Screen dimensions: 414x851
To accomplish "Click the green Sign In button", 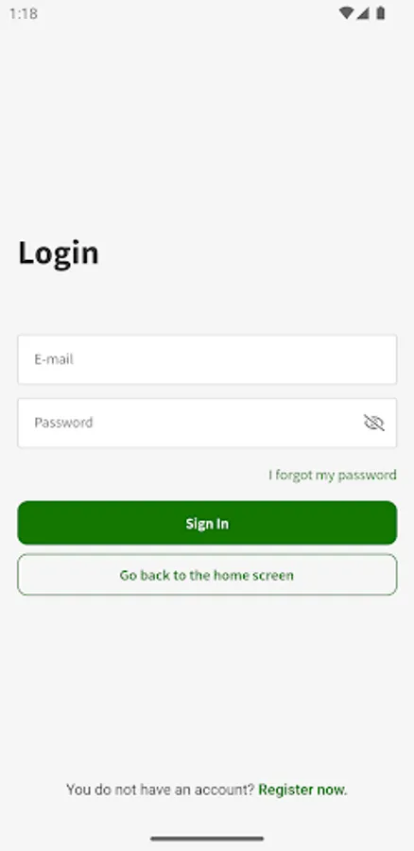I will (x=207, y=523).
